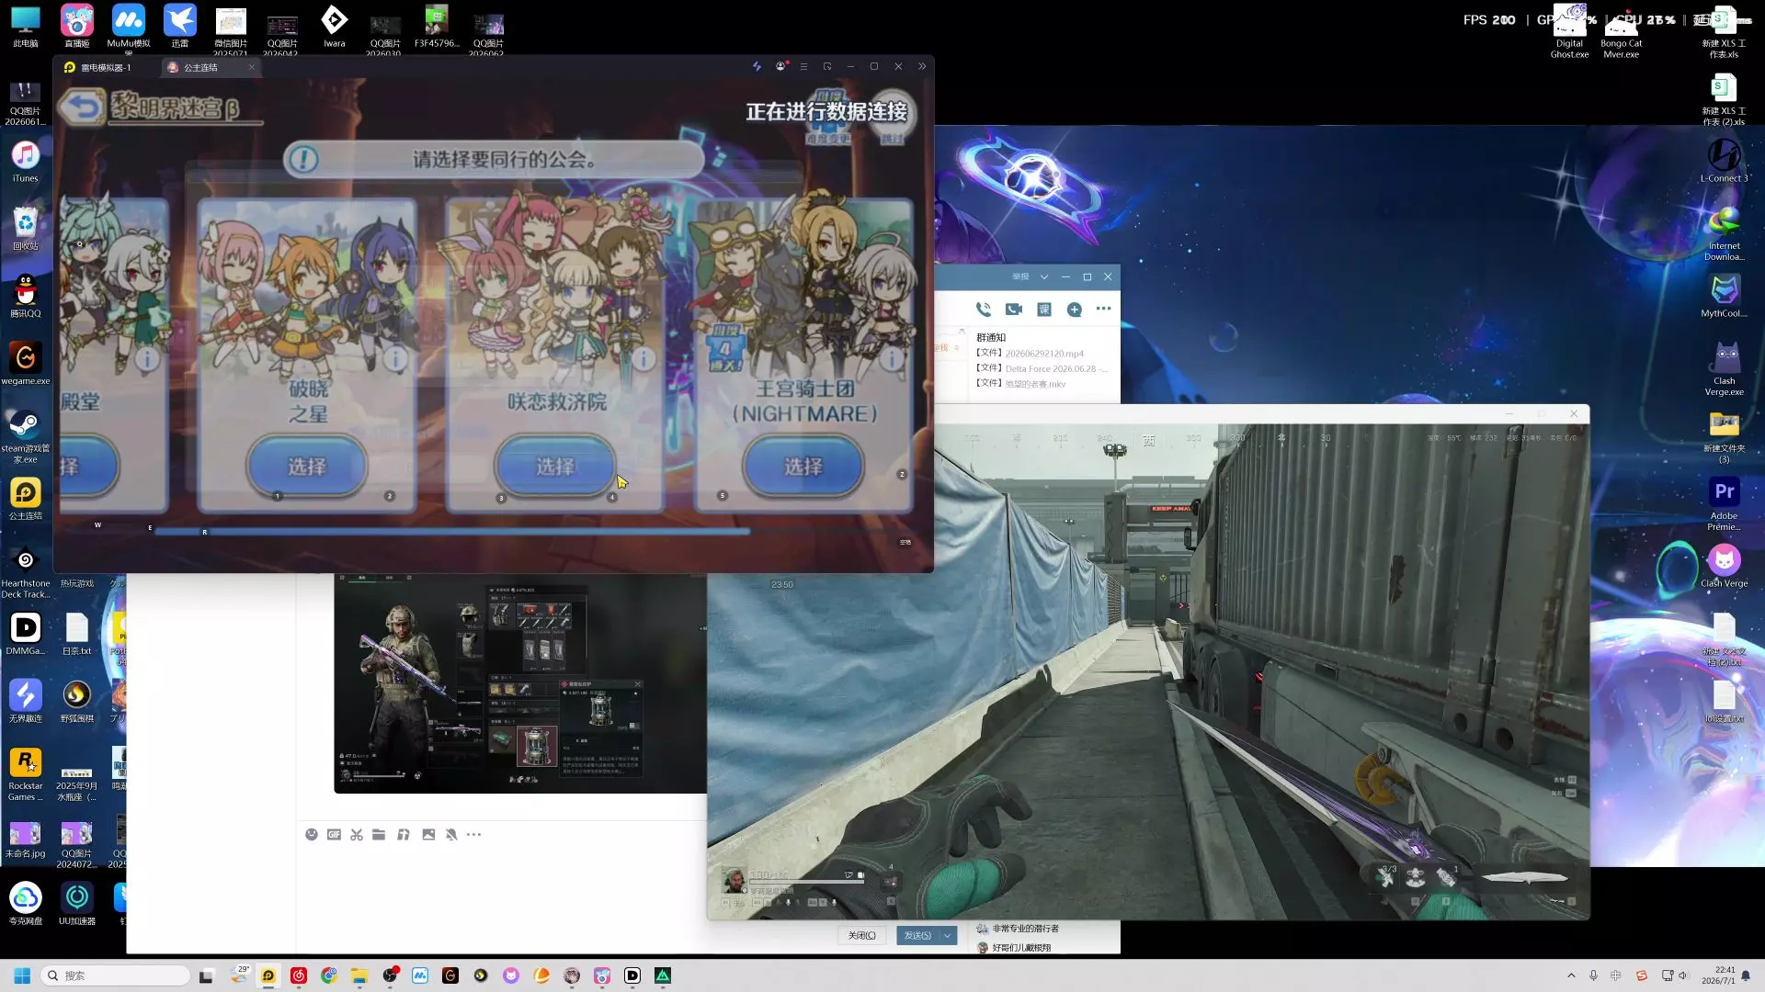Select the 破晓之星 guild
Viewport: 1765px width, 992px height.
tap(306, 467)
